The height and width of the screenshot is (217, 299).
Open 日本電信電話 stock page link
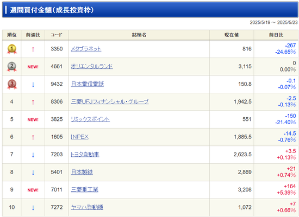[x=88, y=84]
